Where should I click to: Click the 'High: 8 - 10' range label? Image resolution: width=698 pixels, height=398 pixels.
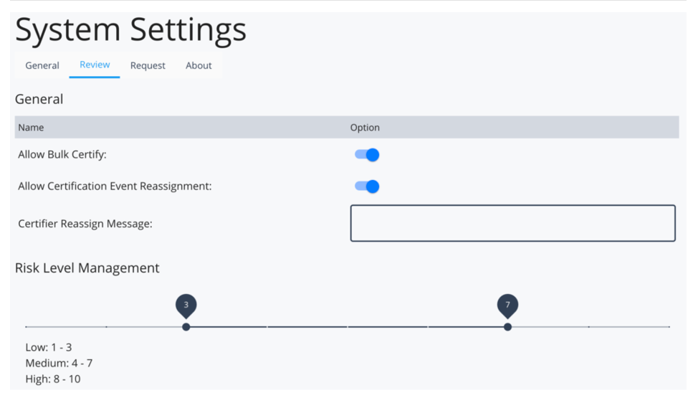click(x=53, y=379)
